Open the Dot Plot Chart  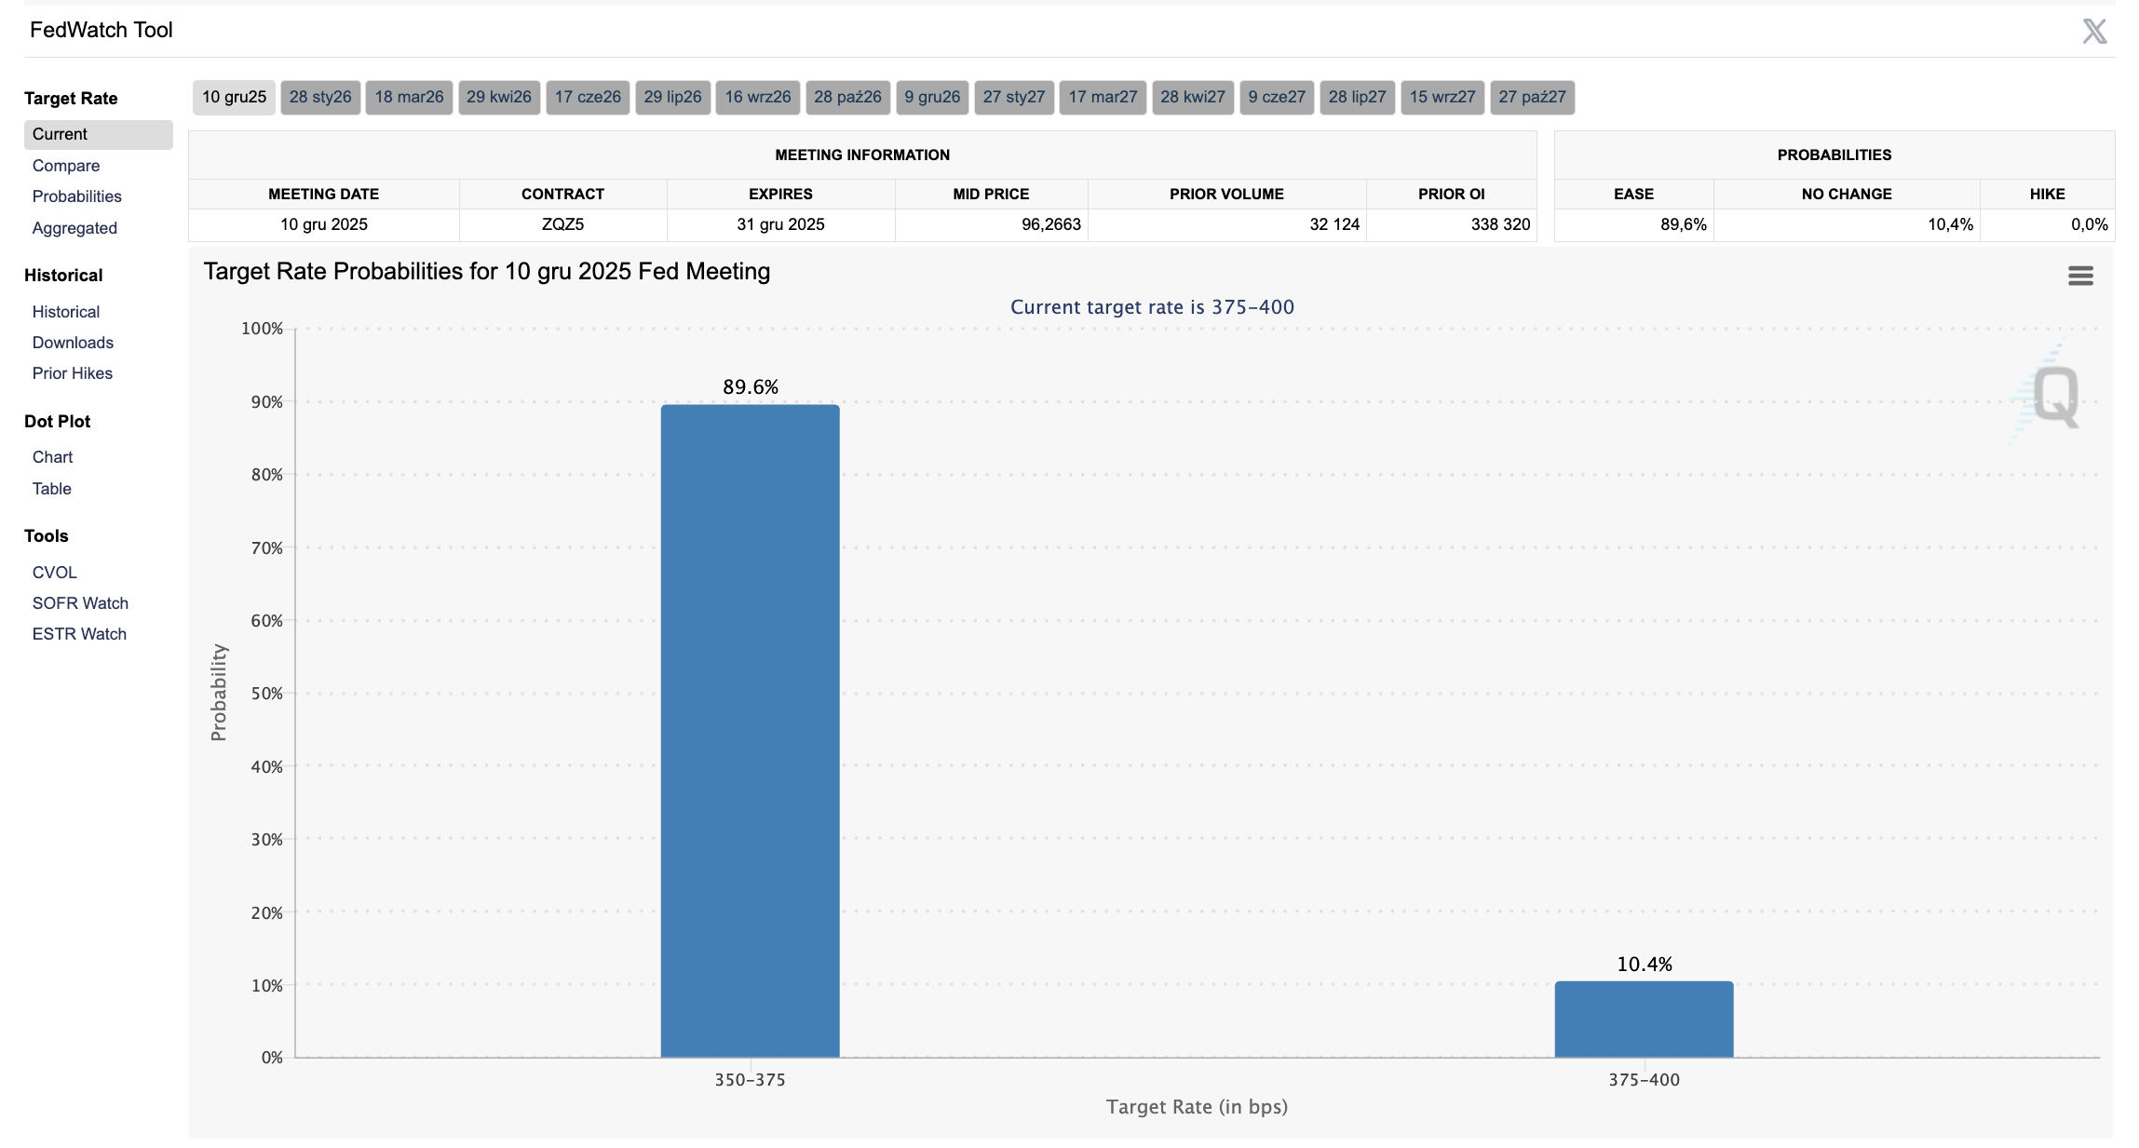pos(52,457)
